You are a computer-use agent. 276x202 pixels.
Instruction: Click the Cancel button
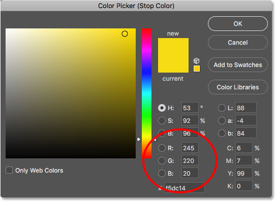238,43
